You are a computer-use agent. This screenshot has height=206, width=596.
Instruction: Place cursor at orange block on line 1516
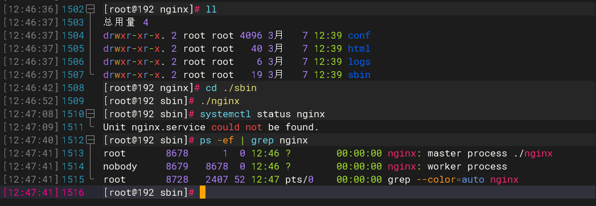[203, 192]
